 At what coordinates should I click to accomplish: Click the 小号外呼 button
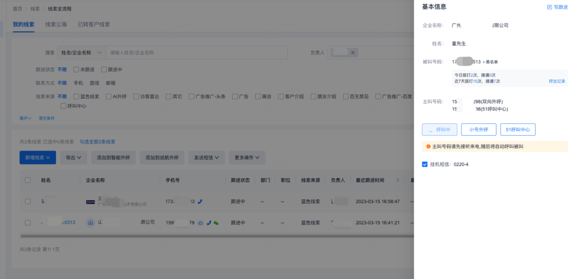478,129
